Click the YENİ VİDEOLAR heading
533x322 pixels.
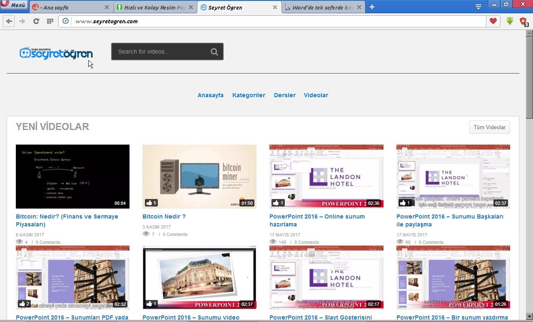pyautogui.click(x=52, y=127)
